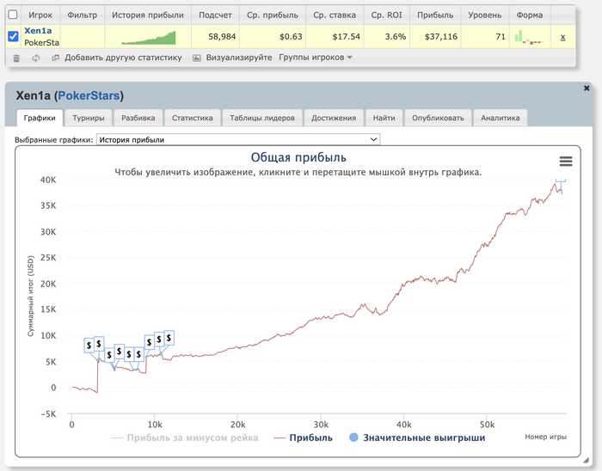Close the Xen1a player panel
The height and width of the screenshot is (471, 602).
tap(587, 89)
